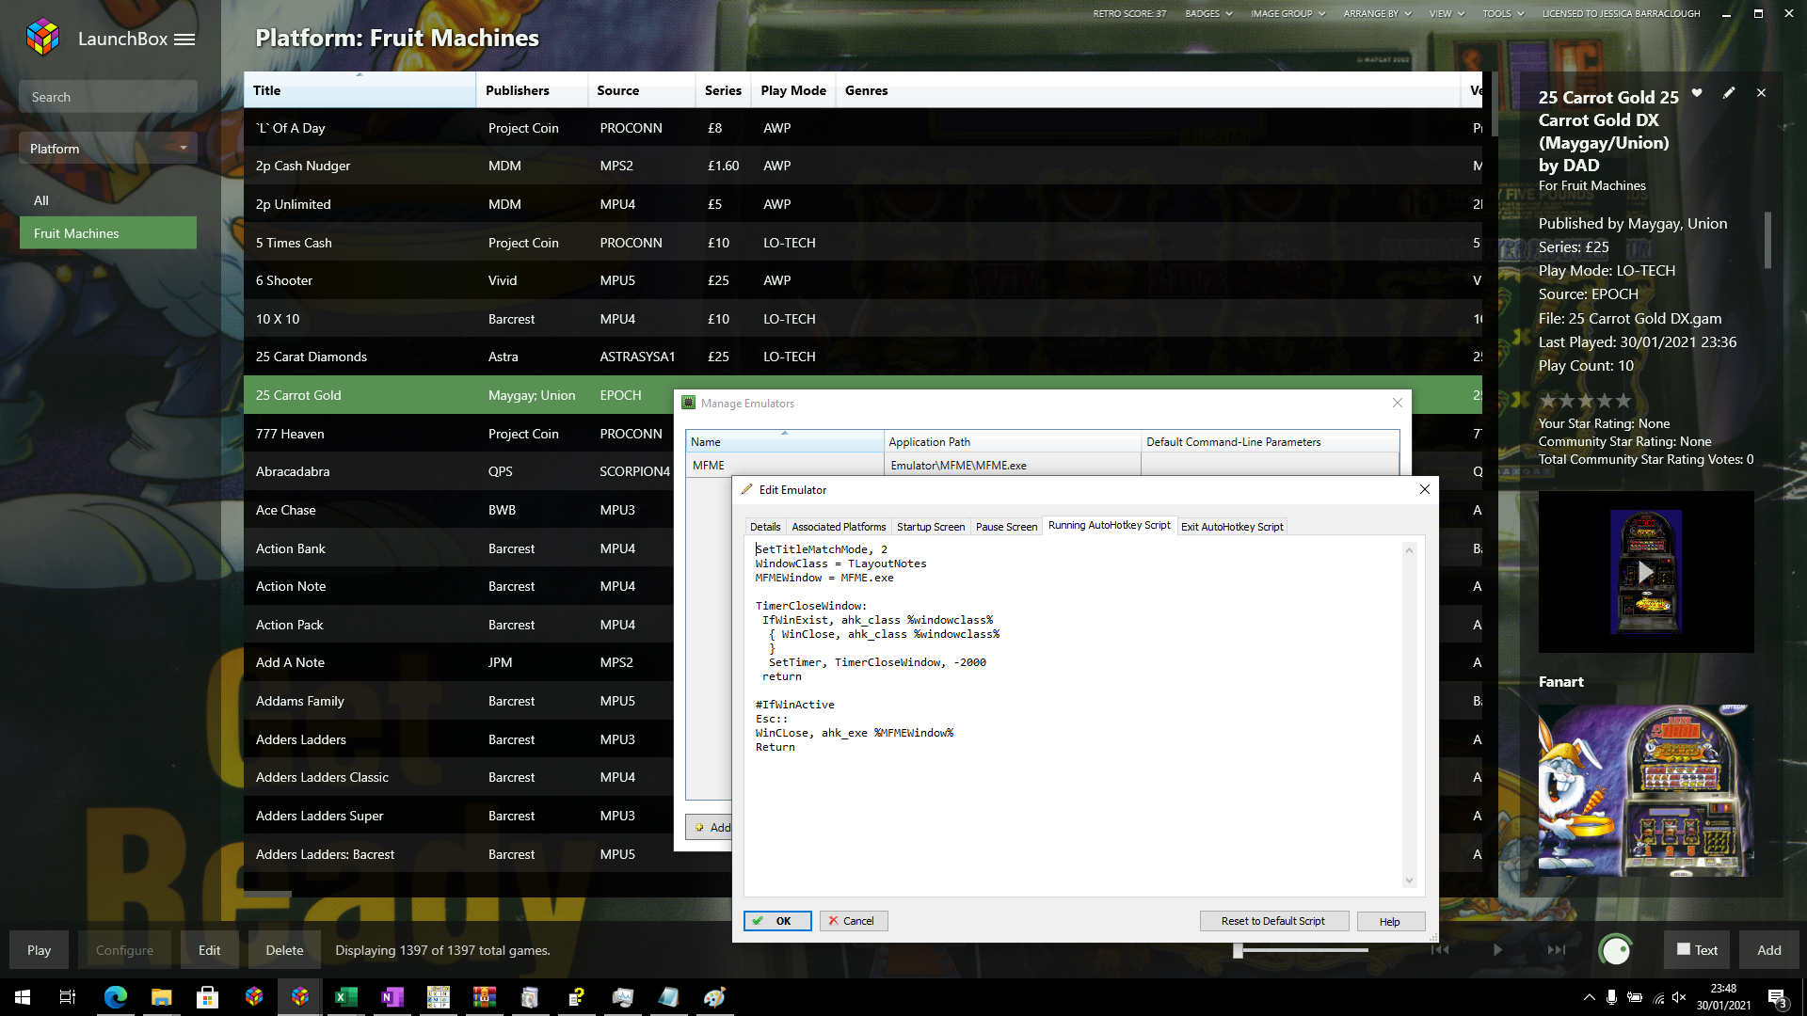Screen dimensions: 1807x1016
Task: Cancel the Edit Emulator dialog
Action: [x=853, y=921]
